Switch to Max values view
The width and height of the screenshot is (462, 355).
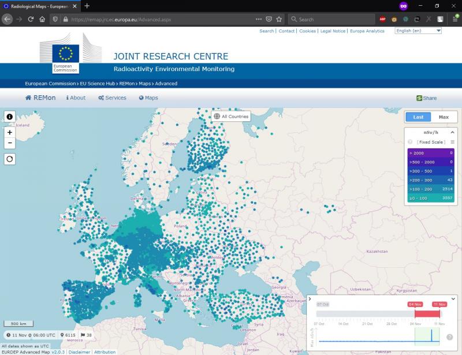point(444,117)
